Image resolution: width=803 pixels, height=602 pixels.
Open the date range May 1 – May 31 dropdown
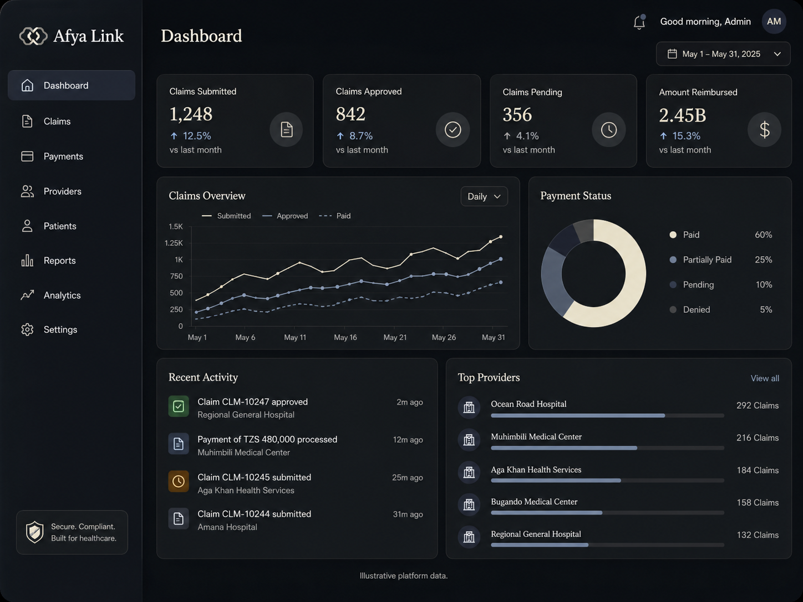point(723,54)
